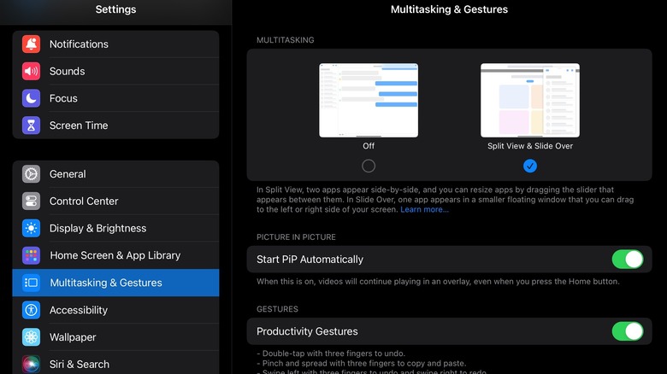Disable Start PiP Automatically switch
Image resolution: width=667 pixels, height=374 pixels.
pyautogui.click(x=627, y=260)
